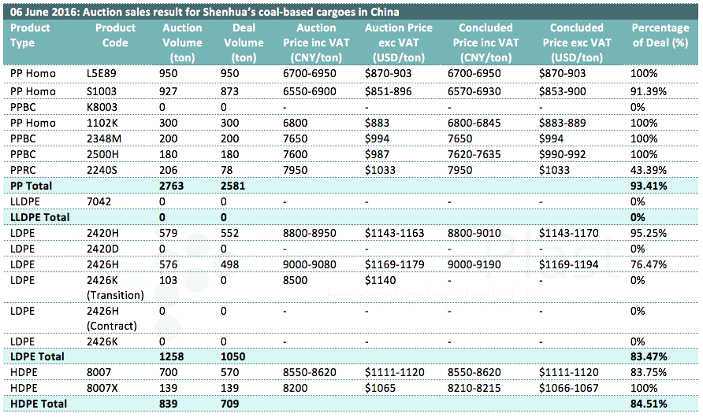
Task: Select the PP Total row label
Action: click(30, 186)
